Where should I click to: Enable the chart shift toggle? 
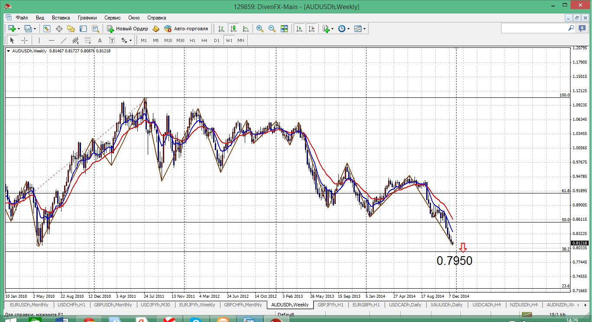tap(311, 29)
